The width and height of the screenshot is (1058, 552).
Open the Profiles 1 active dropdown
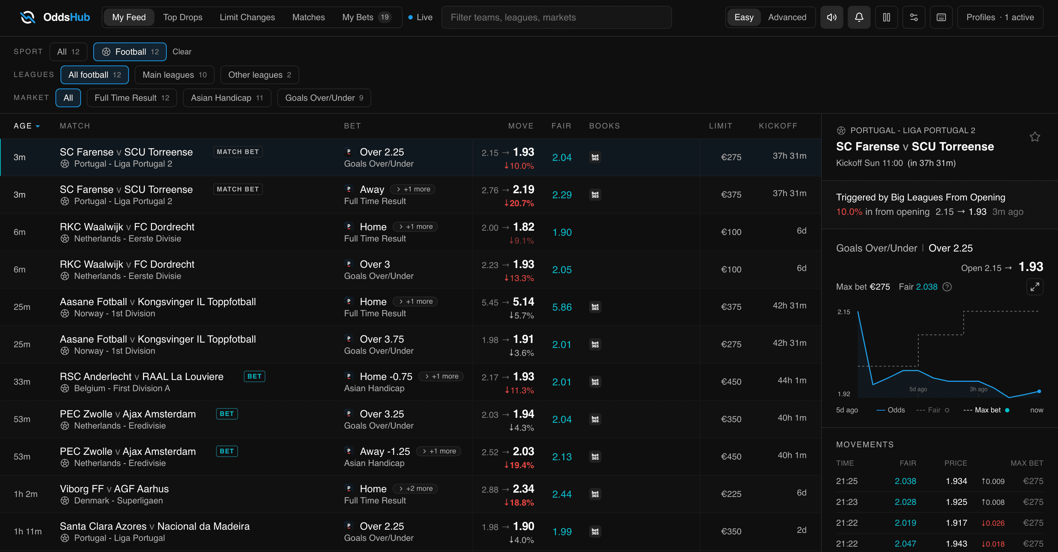(x=1000, y=17)
